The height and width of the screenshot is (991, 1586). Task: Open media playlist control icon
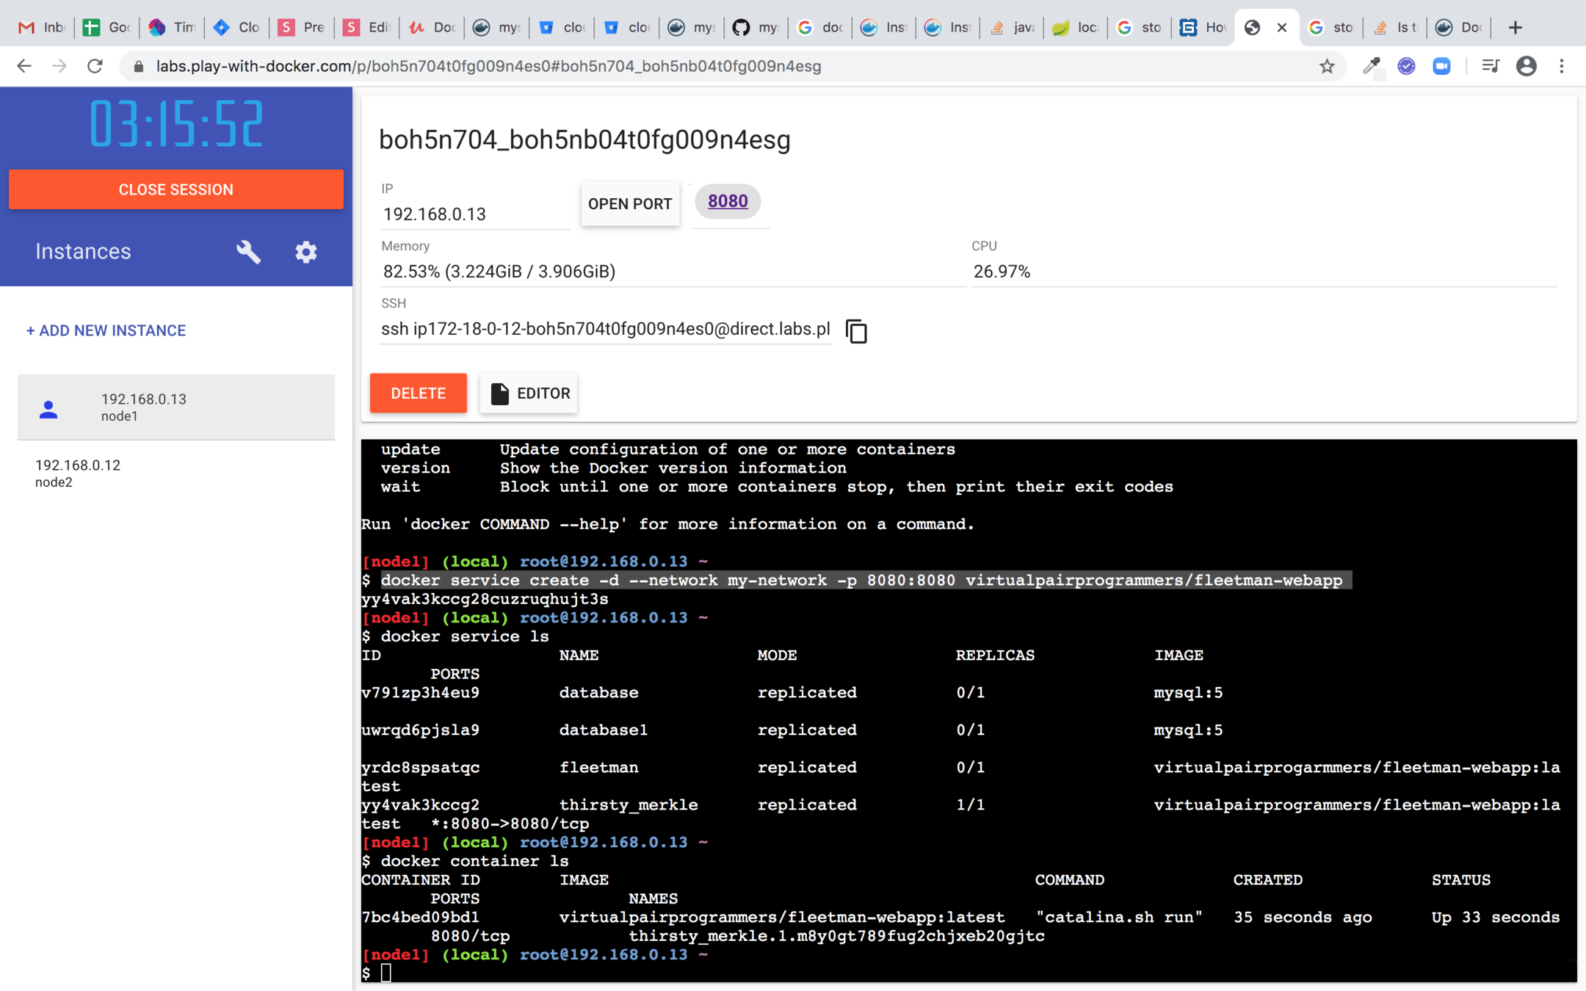[x=1490, y=66]
